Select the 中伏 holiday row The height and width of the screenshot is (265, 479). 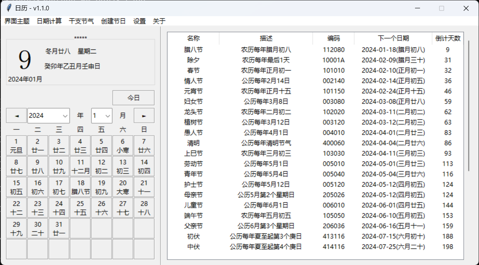coord(316,247)
